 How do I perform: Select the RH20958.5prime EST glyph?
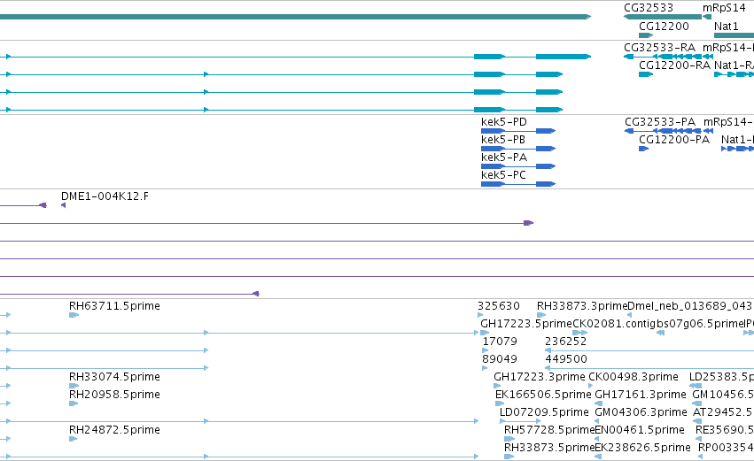click(x=74, y=403)
